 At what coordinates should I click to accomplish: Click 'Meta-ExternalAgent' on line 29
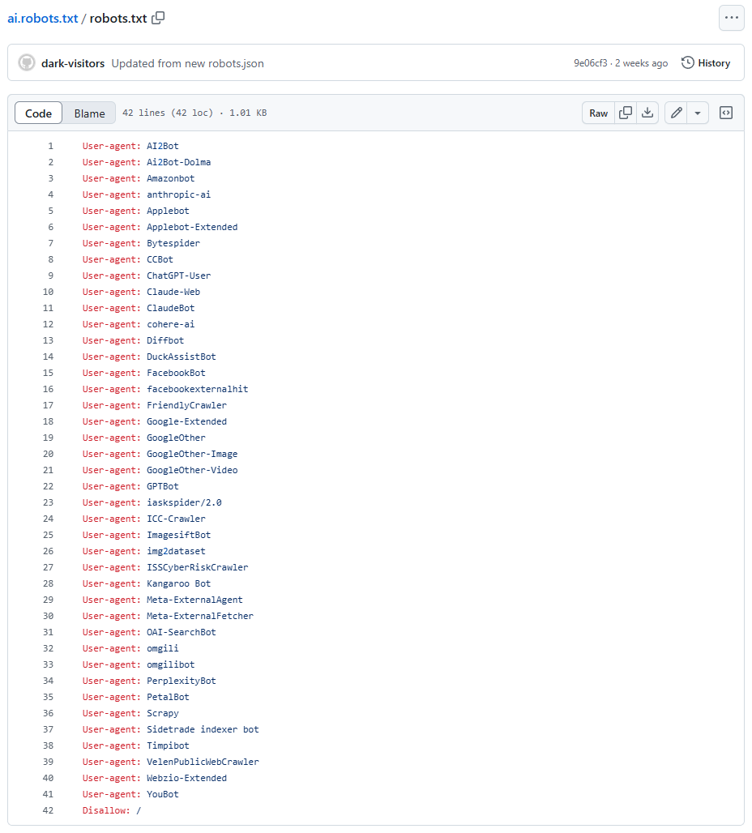click(194, 600)
